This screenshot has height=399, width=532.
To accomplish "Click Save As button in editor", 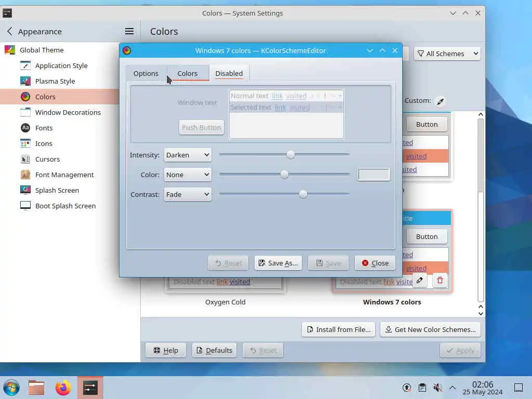I will [278, 263].
